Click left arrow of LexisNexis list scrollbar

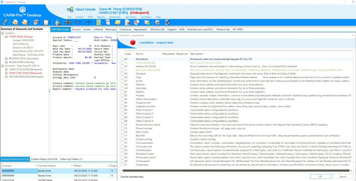pos(121,170)
